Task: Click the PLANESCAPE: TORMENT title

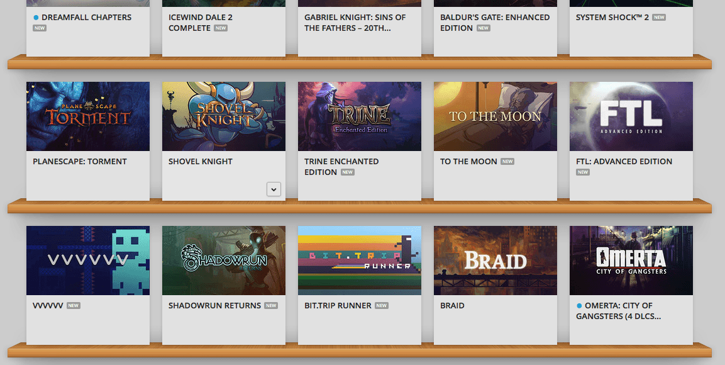Action: point(79,162)
